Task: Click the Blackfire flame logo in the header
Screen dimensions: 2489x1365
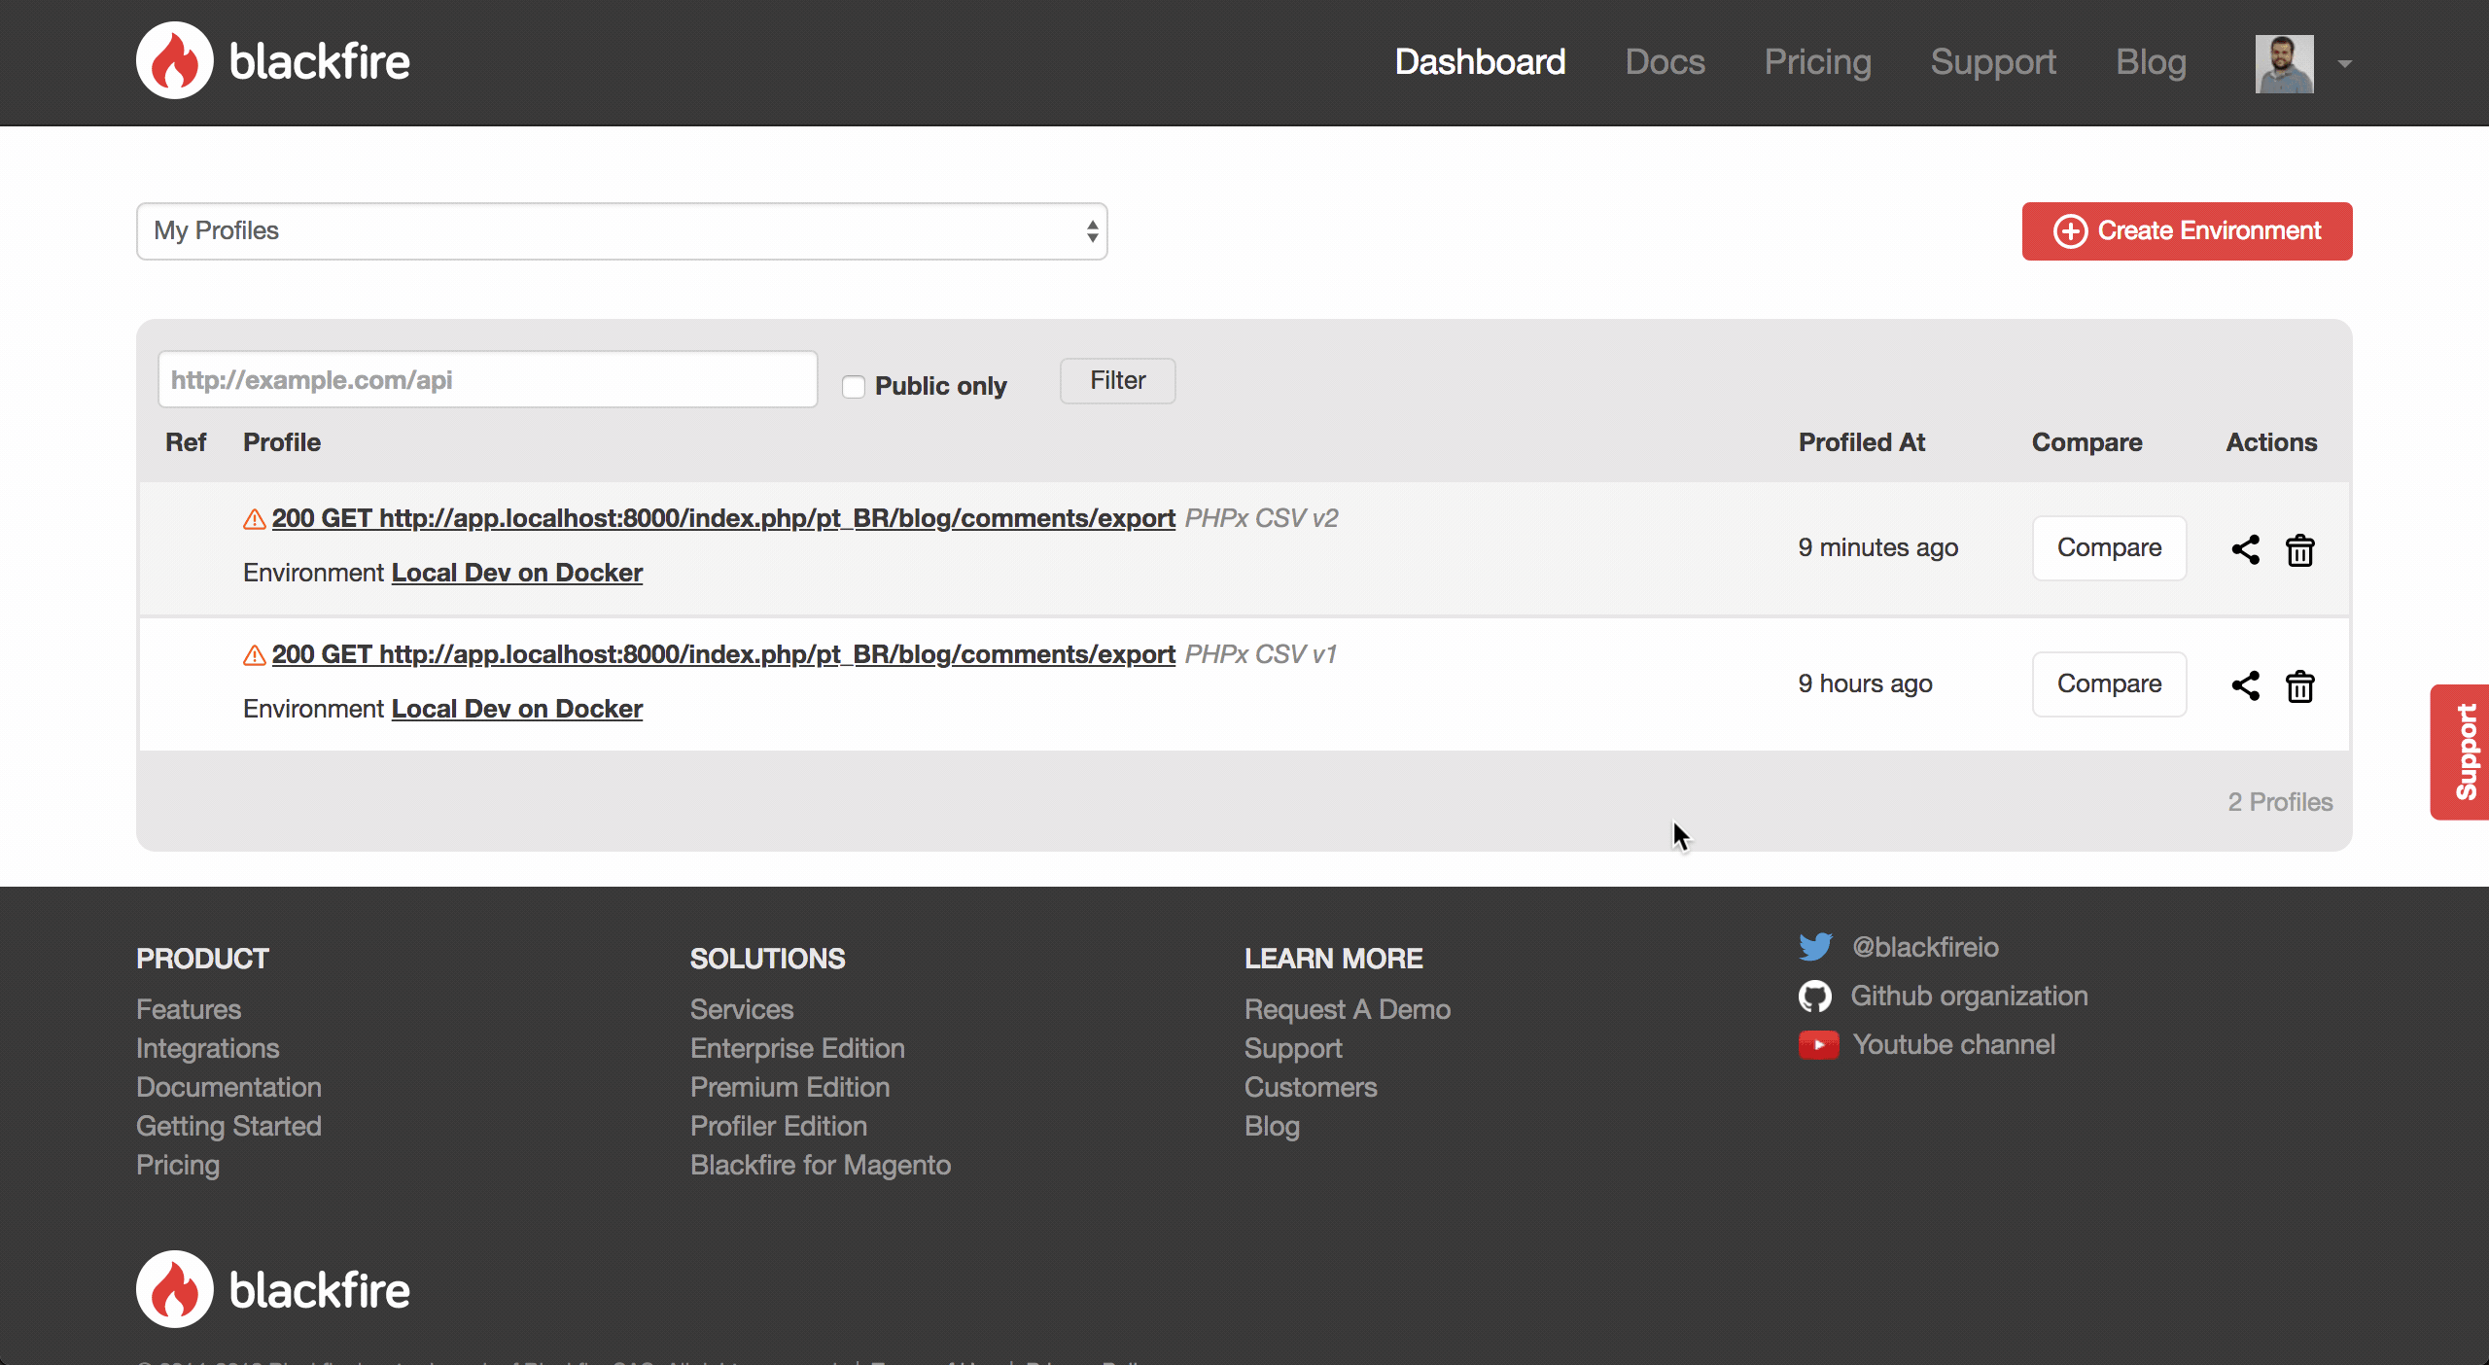Action: pos(175,61)
